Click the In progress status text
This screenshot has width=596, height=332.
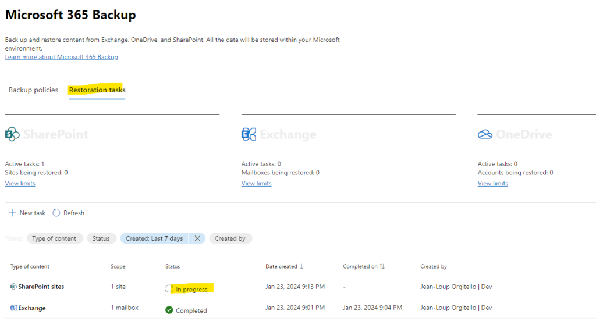point(191,289)
